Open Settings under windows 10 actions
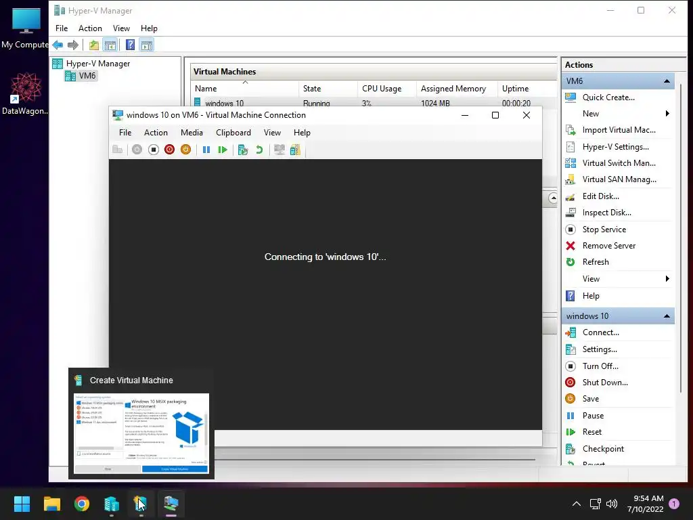 600,349
